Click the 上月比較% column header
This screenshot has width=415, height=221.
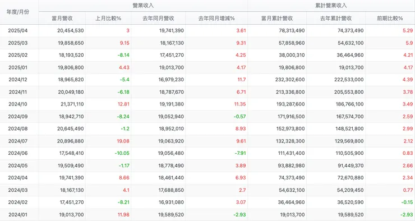108,19
